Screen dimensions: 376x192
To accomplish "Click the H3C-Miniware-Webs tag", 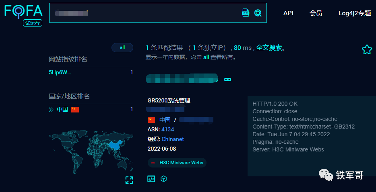I will tap(177, 163).
